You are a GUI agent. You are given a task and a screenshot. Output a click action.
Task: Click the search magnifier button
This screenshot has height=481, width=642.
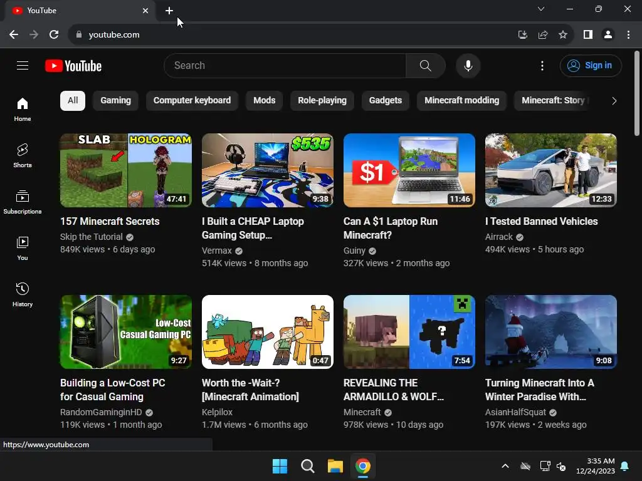coord(426,65)
